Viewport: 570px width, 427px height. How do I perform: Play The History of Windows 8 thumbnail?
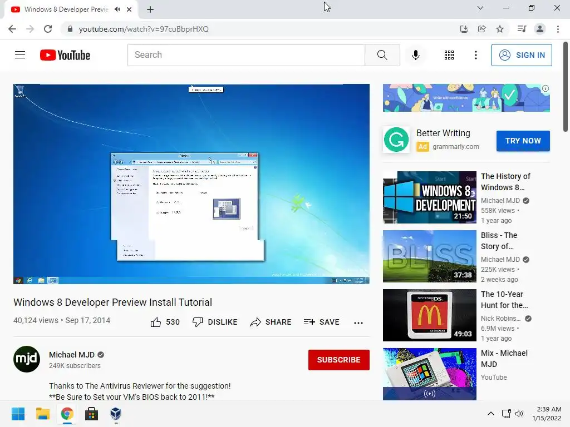[429, 197]
